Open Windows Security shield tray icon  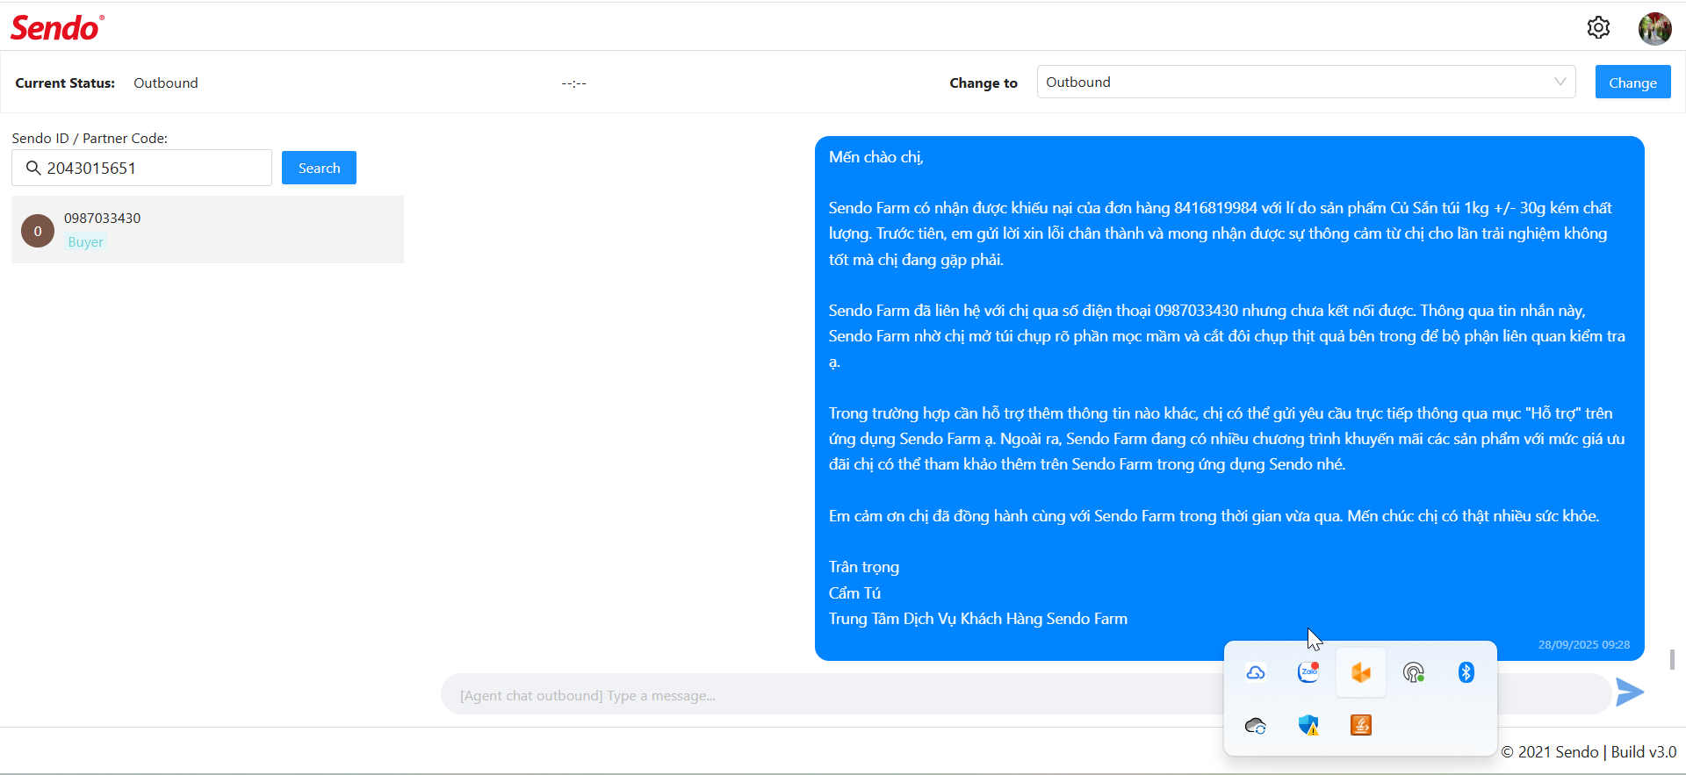coord(1308,725)
